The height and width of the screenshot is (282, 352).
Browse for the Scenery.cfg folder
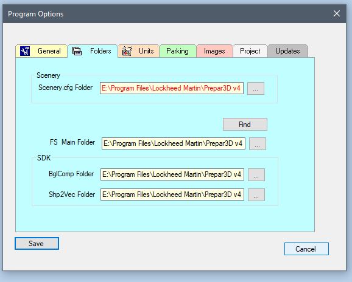click(256, 89)
